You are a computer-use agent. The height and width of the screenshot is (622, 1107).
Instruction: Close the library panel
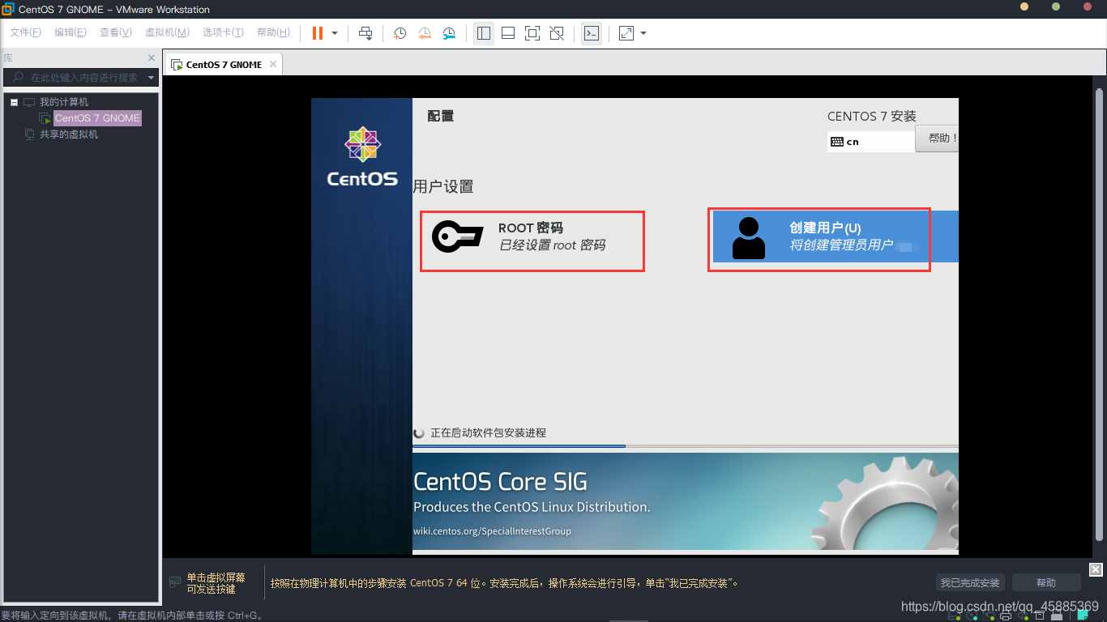click(152, 58)
